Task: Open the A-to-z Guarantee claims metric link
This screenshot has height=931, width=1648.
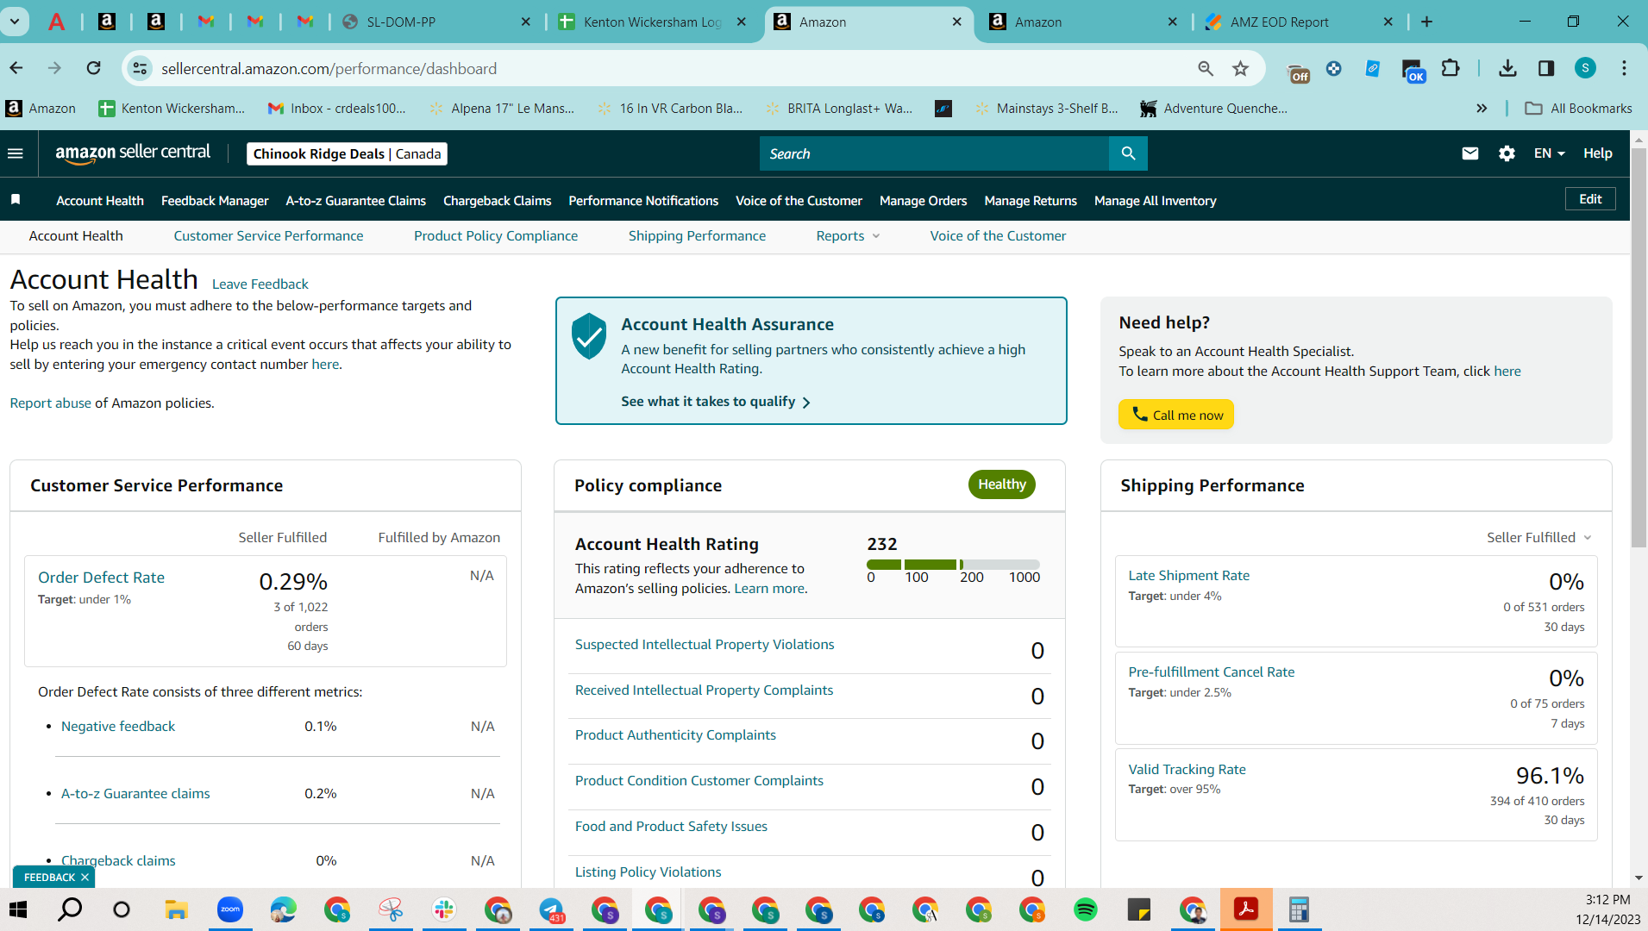Action: [x=135, y=793]
